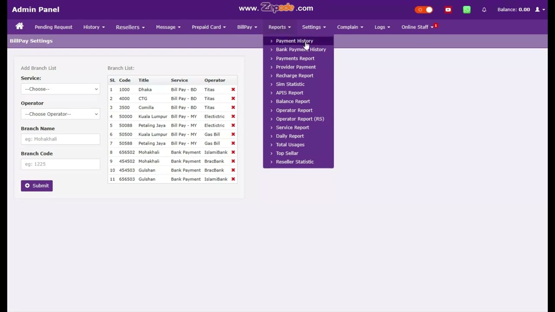Delete branch code 454502 Mohakhali

click(x=233, y=161)
